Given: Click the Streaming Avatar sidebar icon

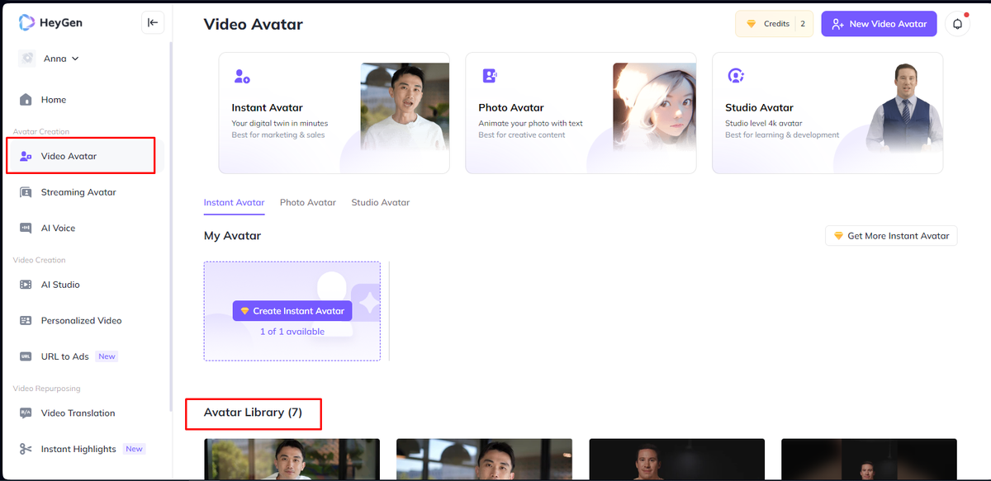Looking at the screenshot, I should click(x=26, y=192).
